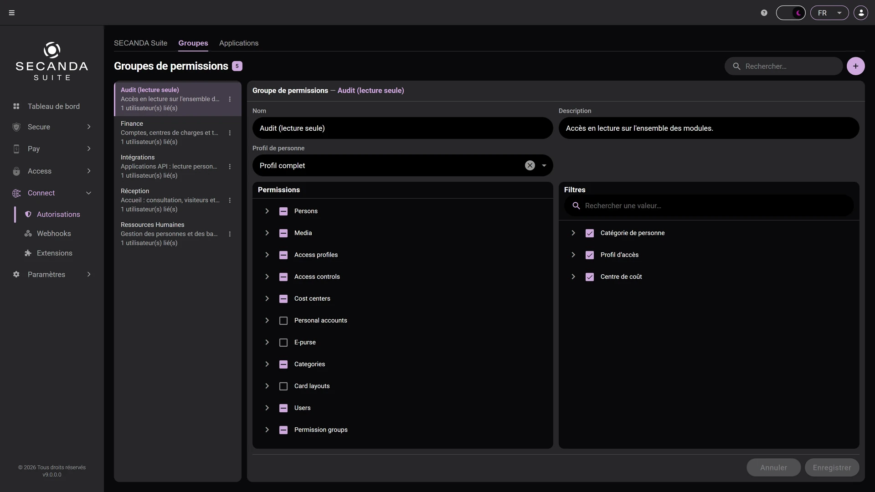Click the help question mark icon
This screenshot has width=875, height=492.
pyautogui.click(x=764, y=13)
